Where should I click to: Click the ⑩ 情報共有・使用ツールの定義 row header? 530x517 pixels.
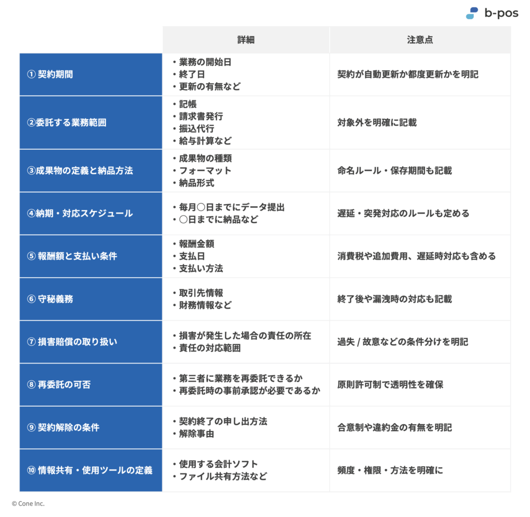pyautogui.click(x=91, y=470)
